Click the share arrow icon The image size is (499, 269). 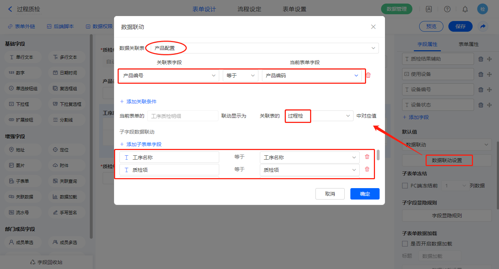[x=483, y=26]
